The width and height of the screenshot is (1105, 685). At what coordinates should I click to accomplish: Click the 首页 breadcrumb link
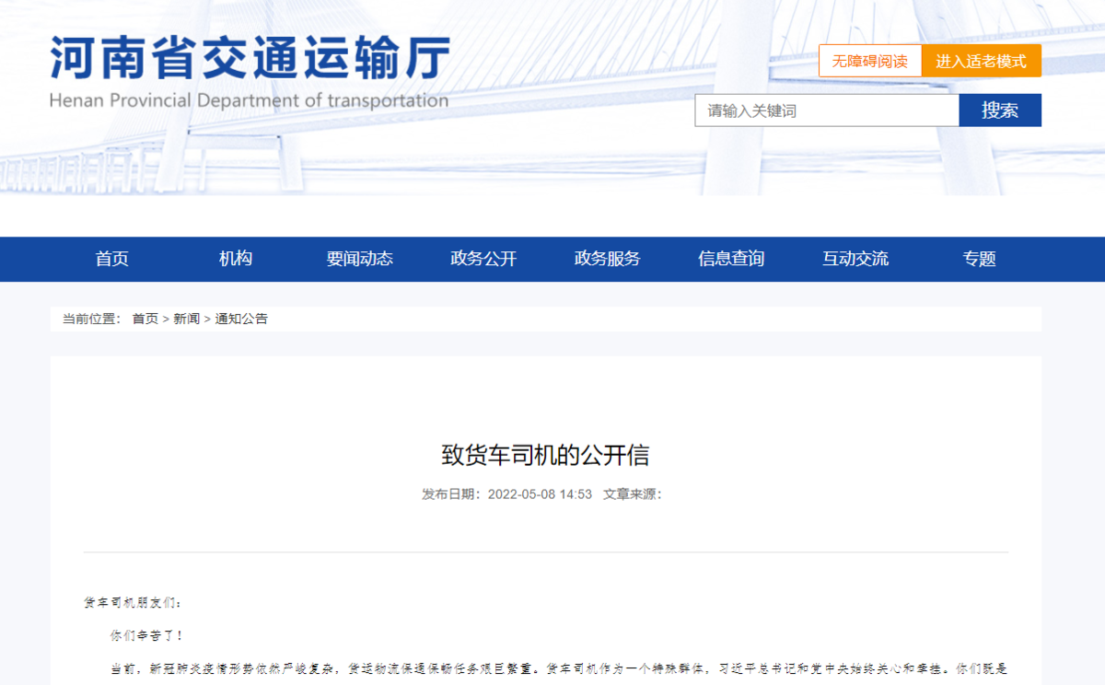(145, 319)
